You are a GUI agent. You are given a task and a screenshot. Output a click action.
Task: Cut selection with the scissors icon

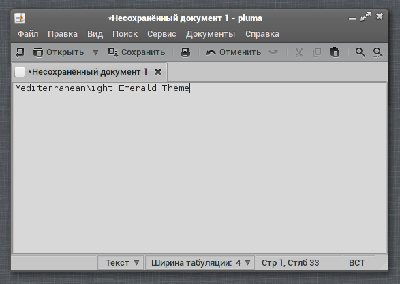click(298, 52)
